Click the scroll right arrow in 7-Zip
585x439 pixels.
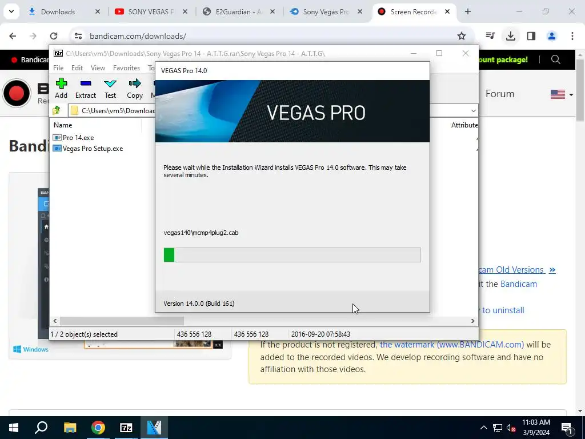(x=472, y=321)
